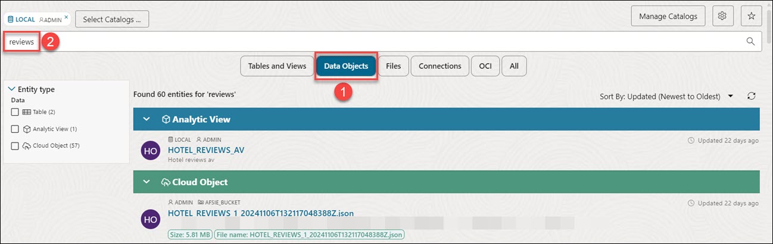Remove the LOCAL catalog chip
Image resolution: width=773 pixels, height=244 pixels.
click(66, 17)
